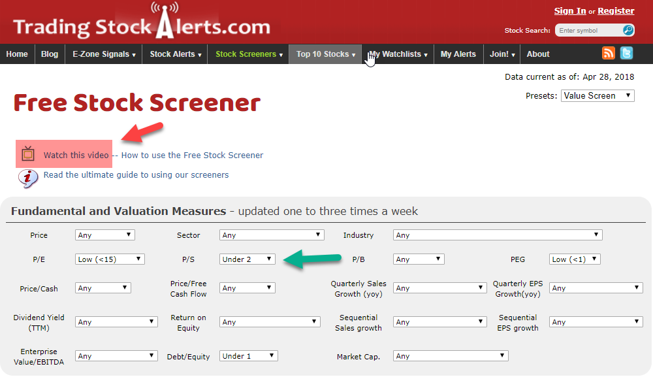Open the Price dropdown
The height and width of the screenshot is (377, 653).
105,235
